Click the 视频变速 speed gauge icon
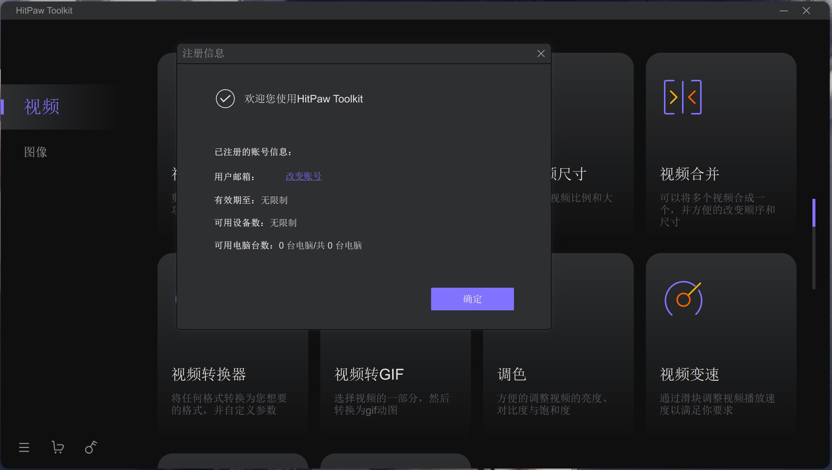The width and height of the screenshot is (832, 470). click(x=683, y=299)
